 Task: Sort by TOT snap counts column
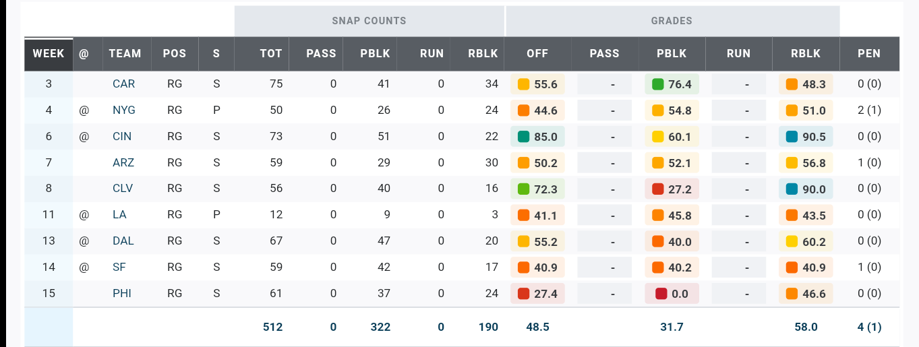coord(271,54)
